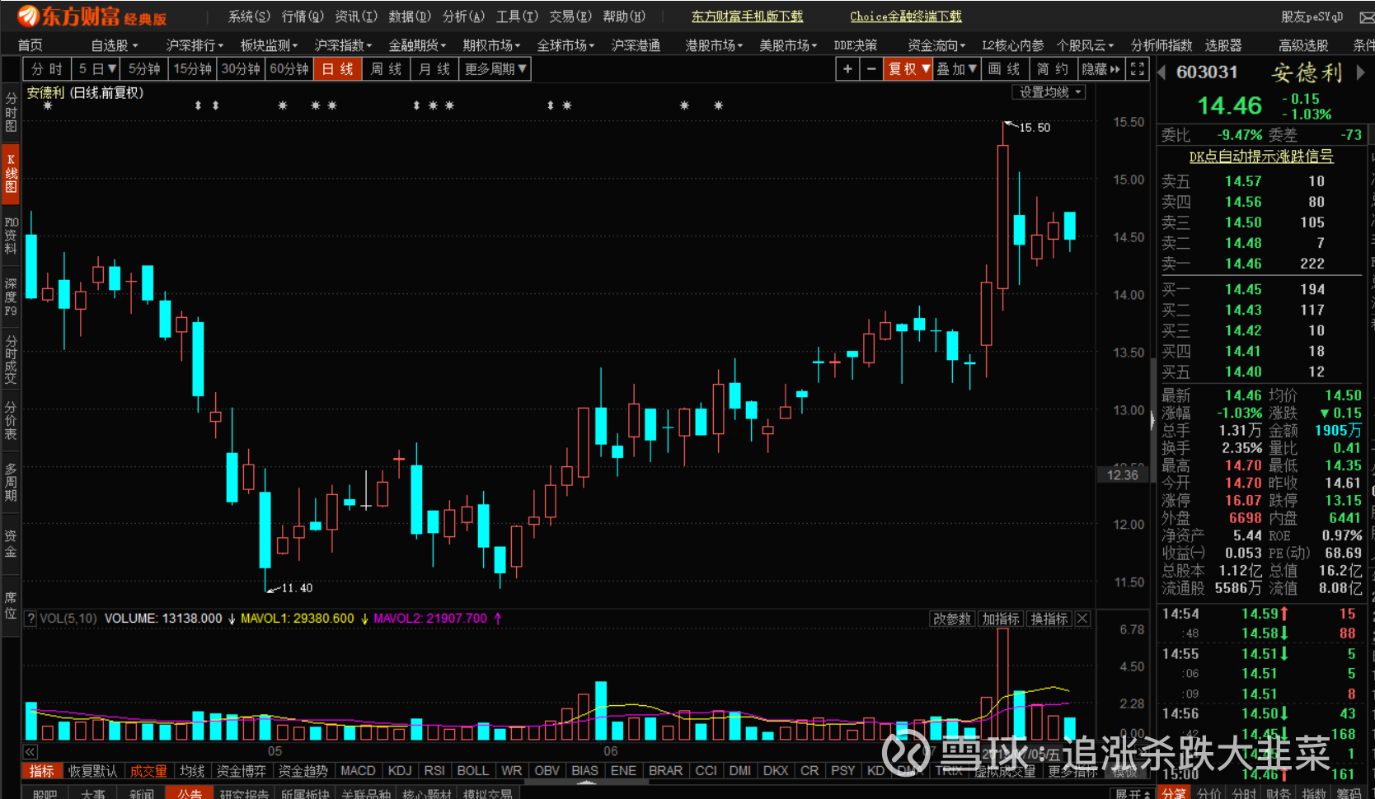Go to next stock with right arrow

1360,72
